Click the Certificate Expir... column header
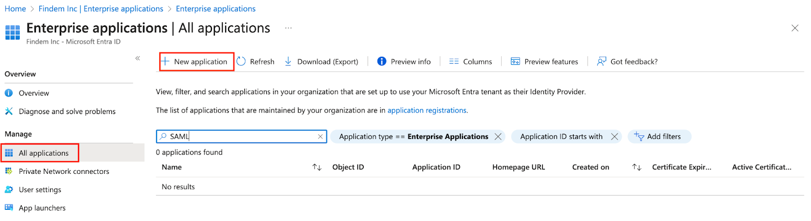Viewport: 811px width, 221px height. pos(682,167)
